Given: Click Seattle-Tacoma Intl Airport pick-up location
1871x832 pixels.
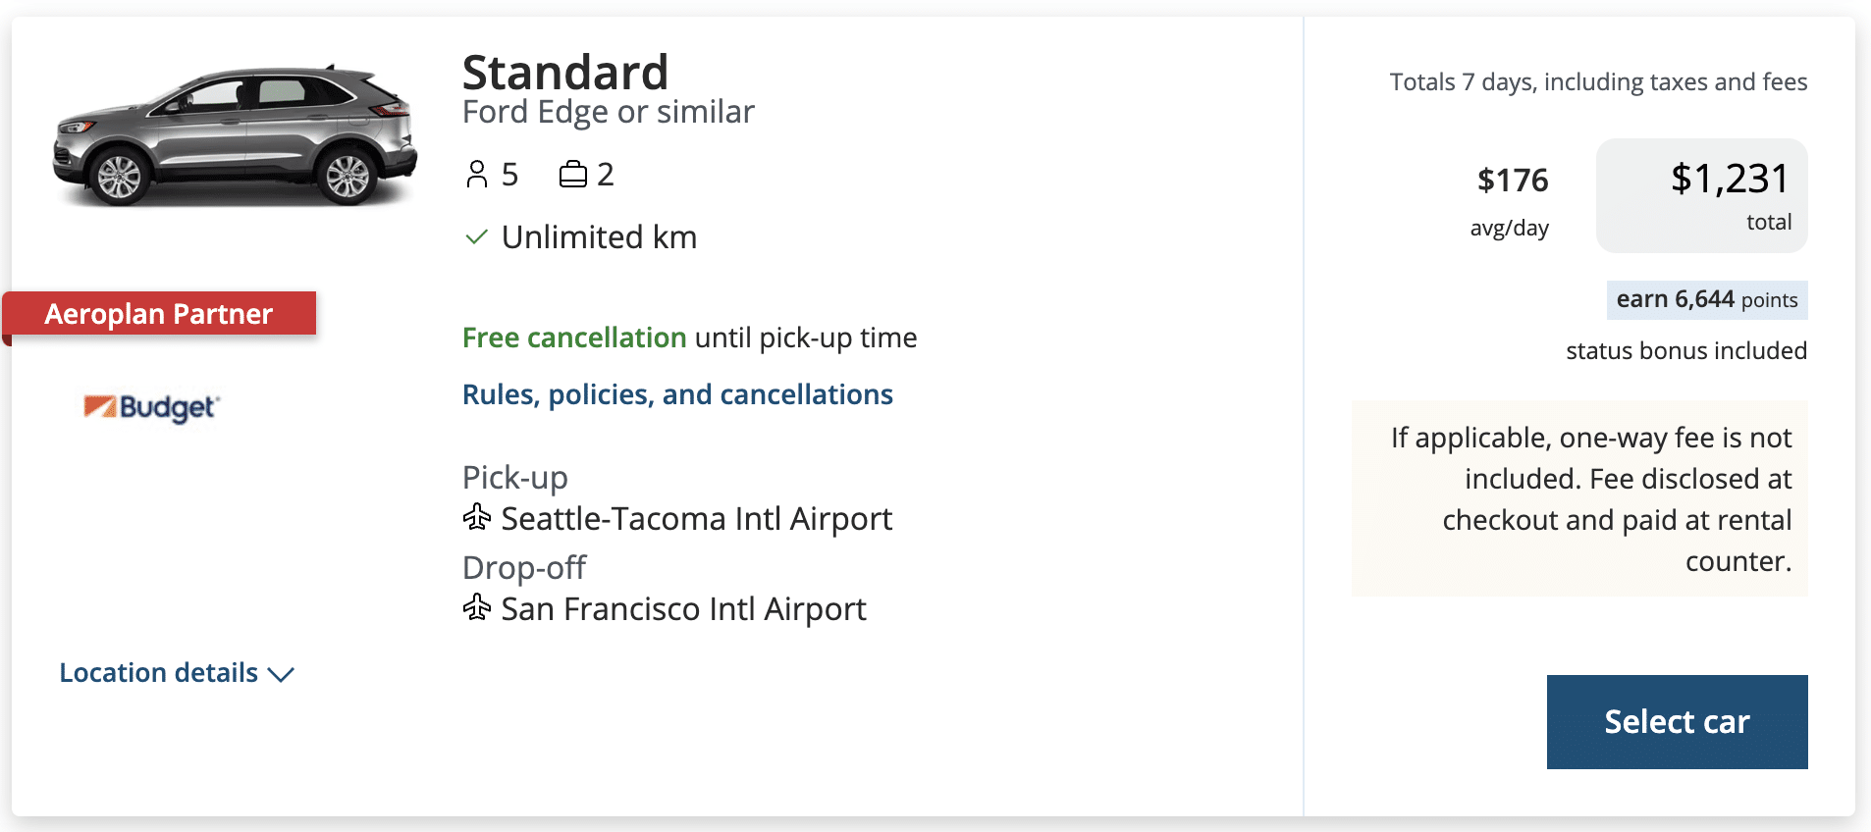Looking at the screenshot, I should pyautogui.click(x=696, y=518).
